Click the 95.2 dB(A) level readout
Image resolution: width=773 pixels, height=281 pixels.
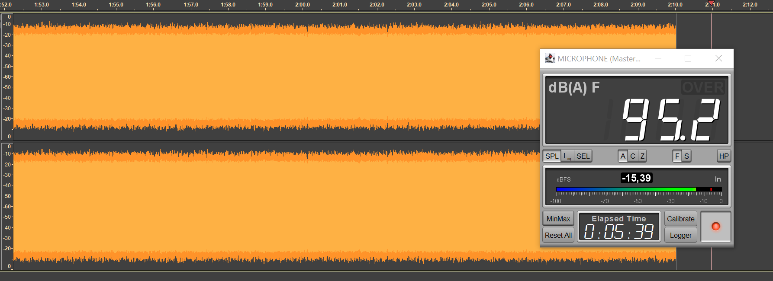coord(671,120)
